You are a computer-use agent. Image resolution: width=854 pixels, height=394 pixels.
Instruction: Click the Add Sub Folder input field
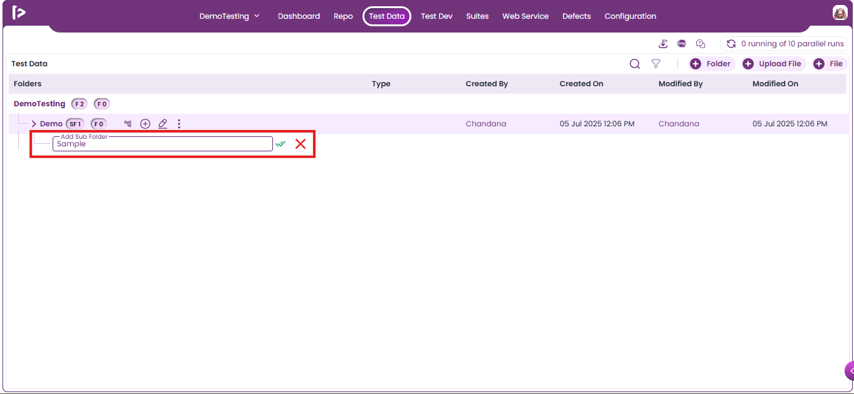[163, 144]
